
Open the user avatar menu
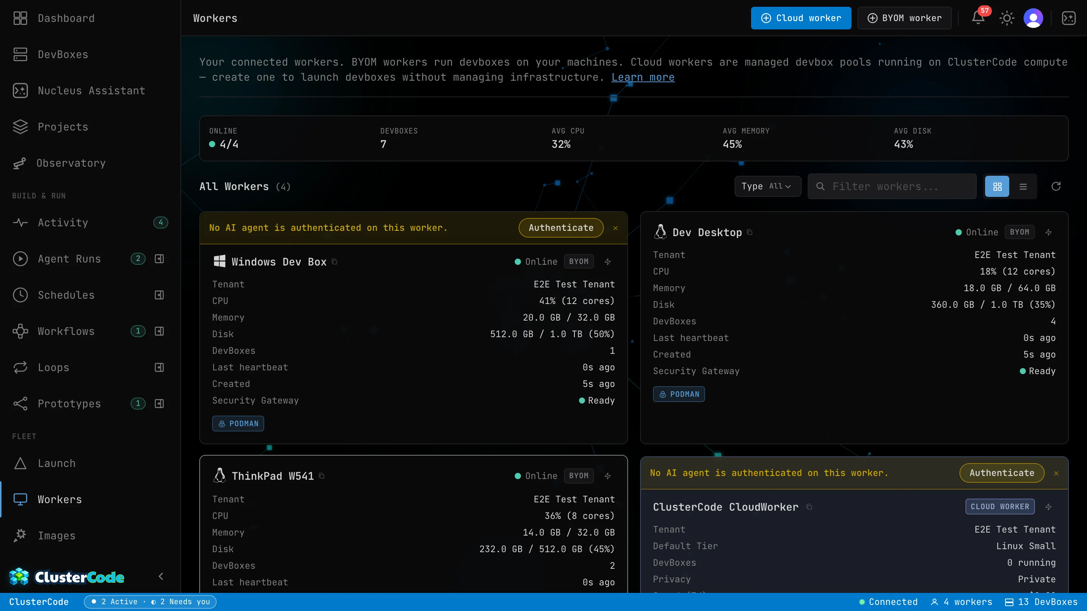(1033, 18)
